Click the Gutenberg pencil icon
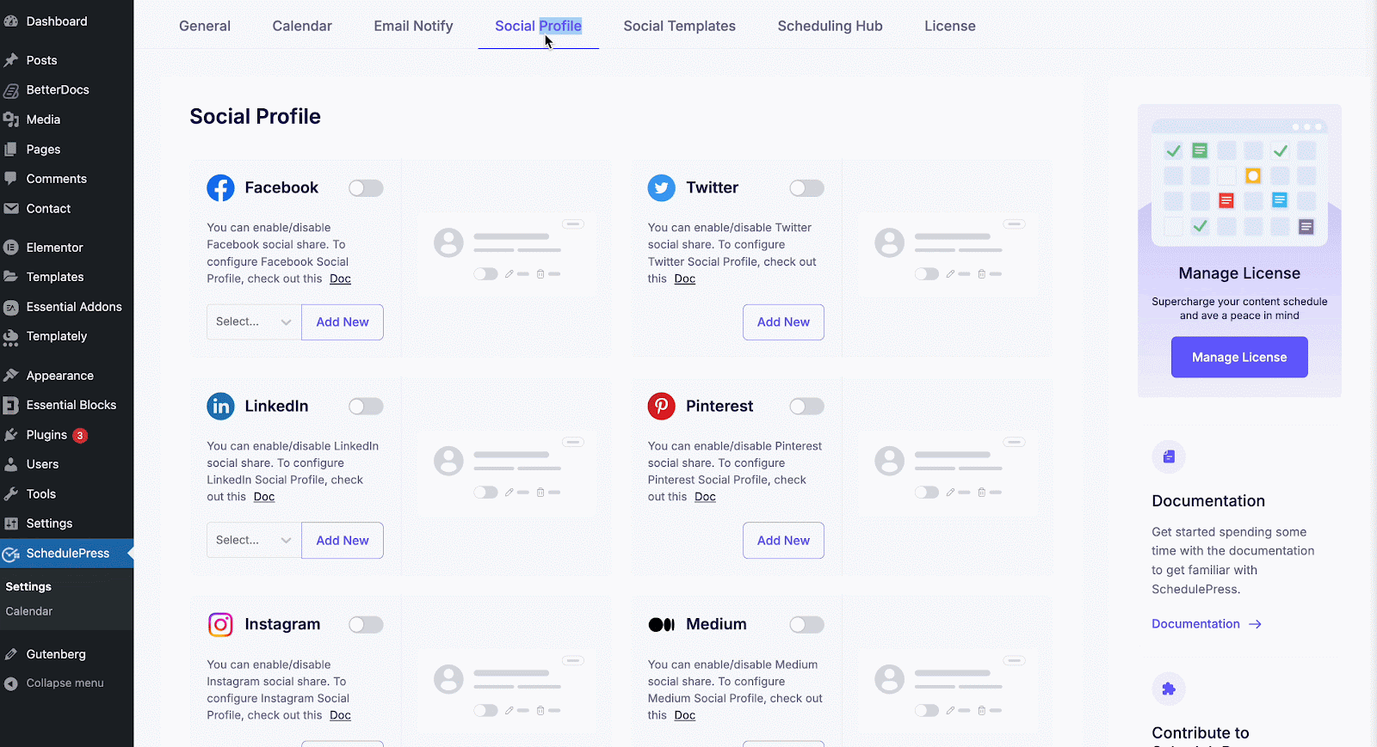 [11, 654]
